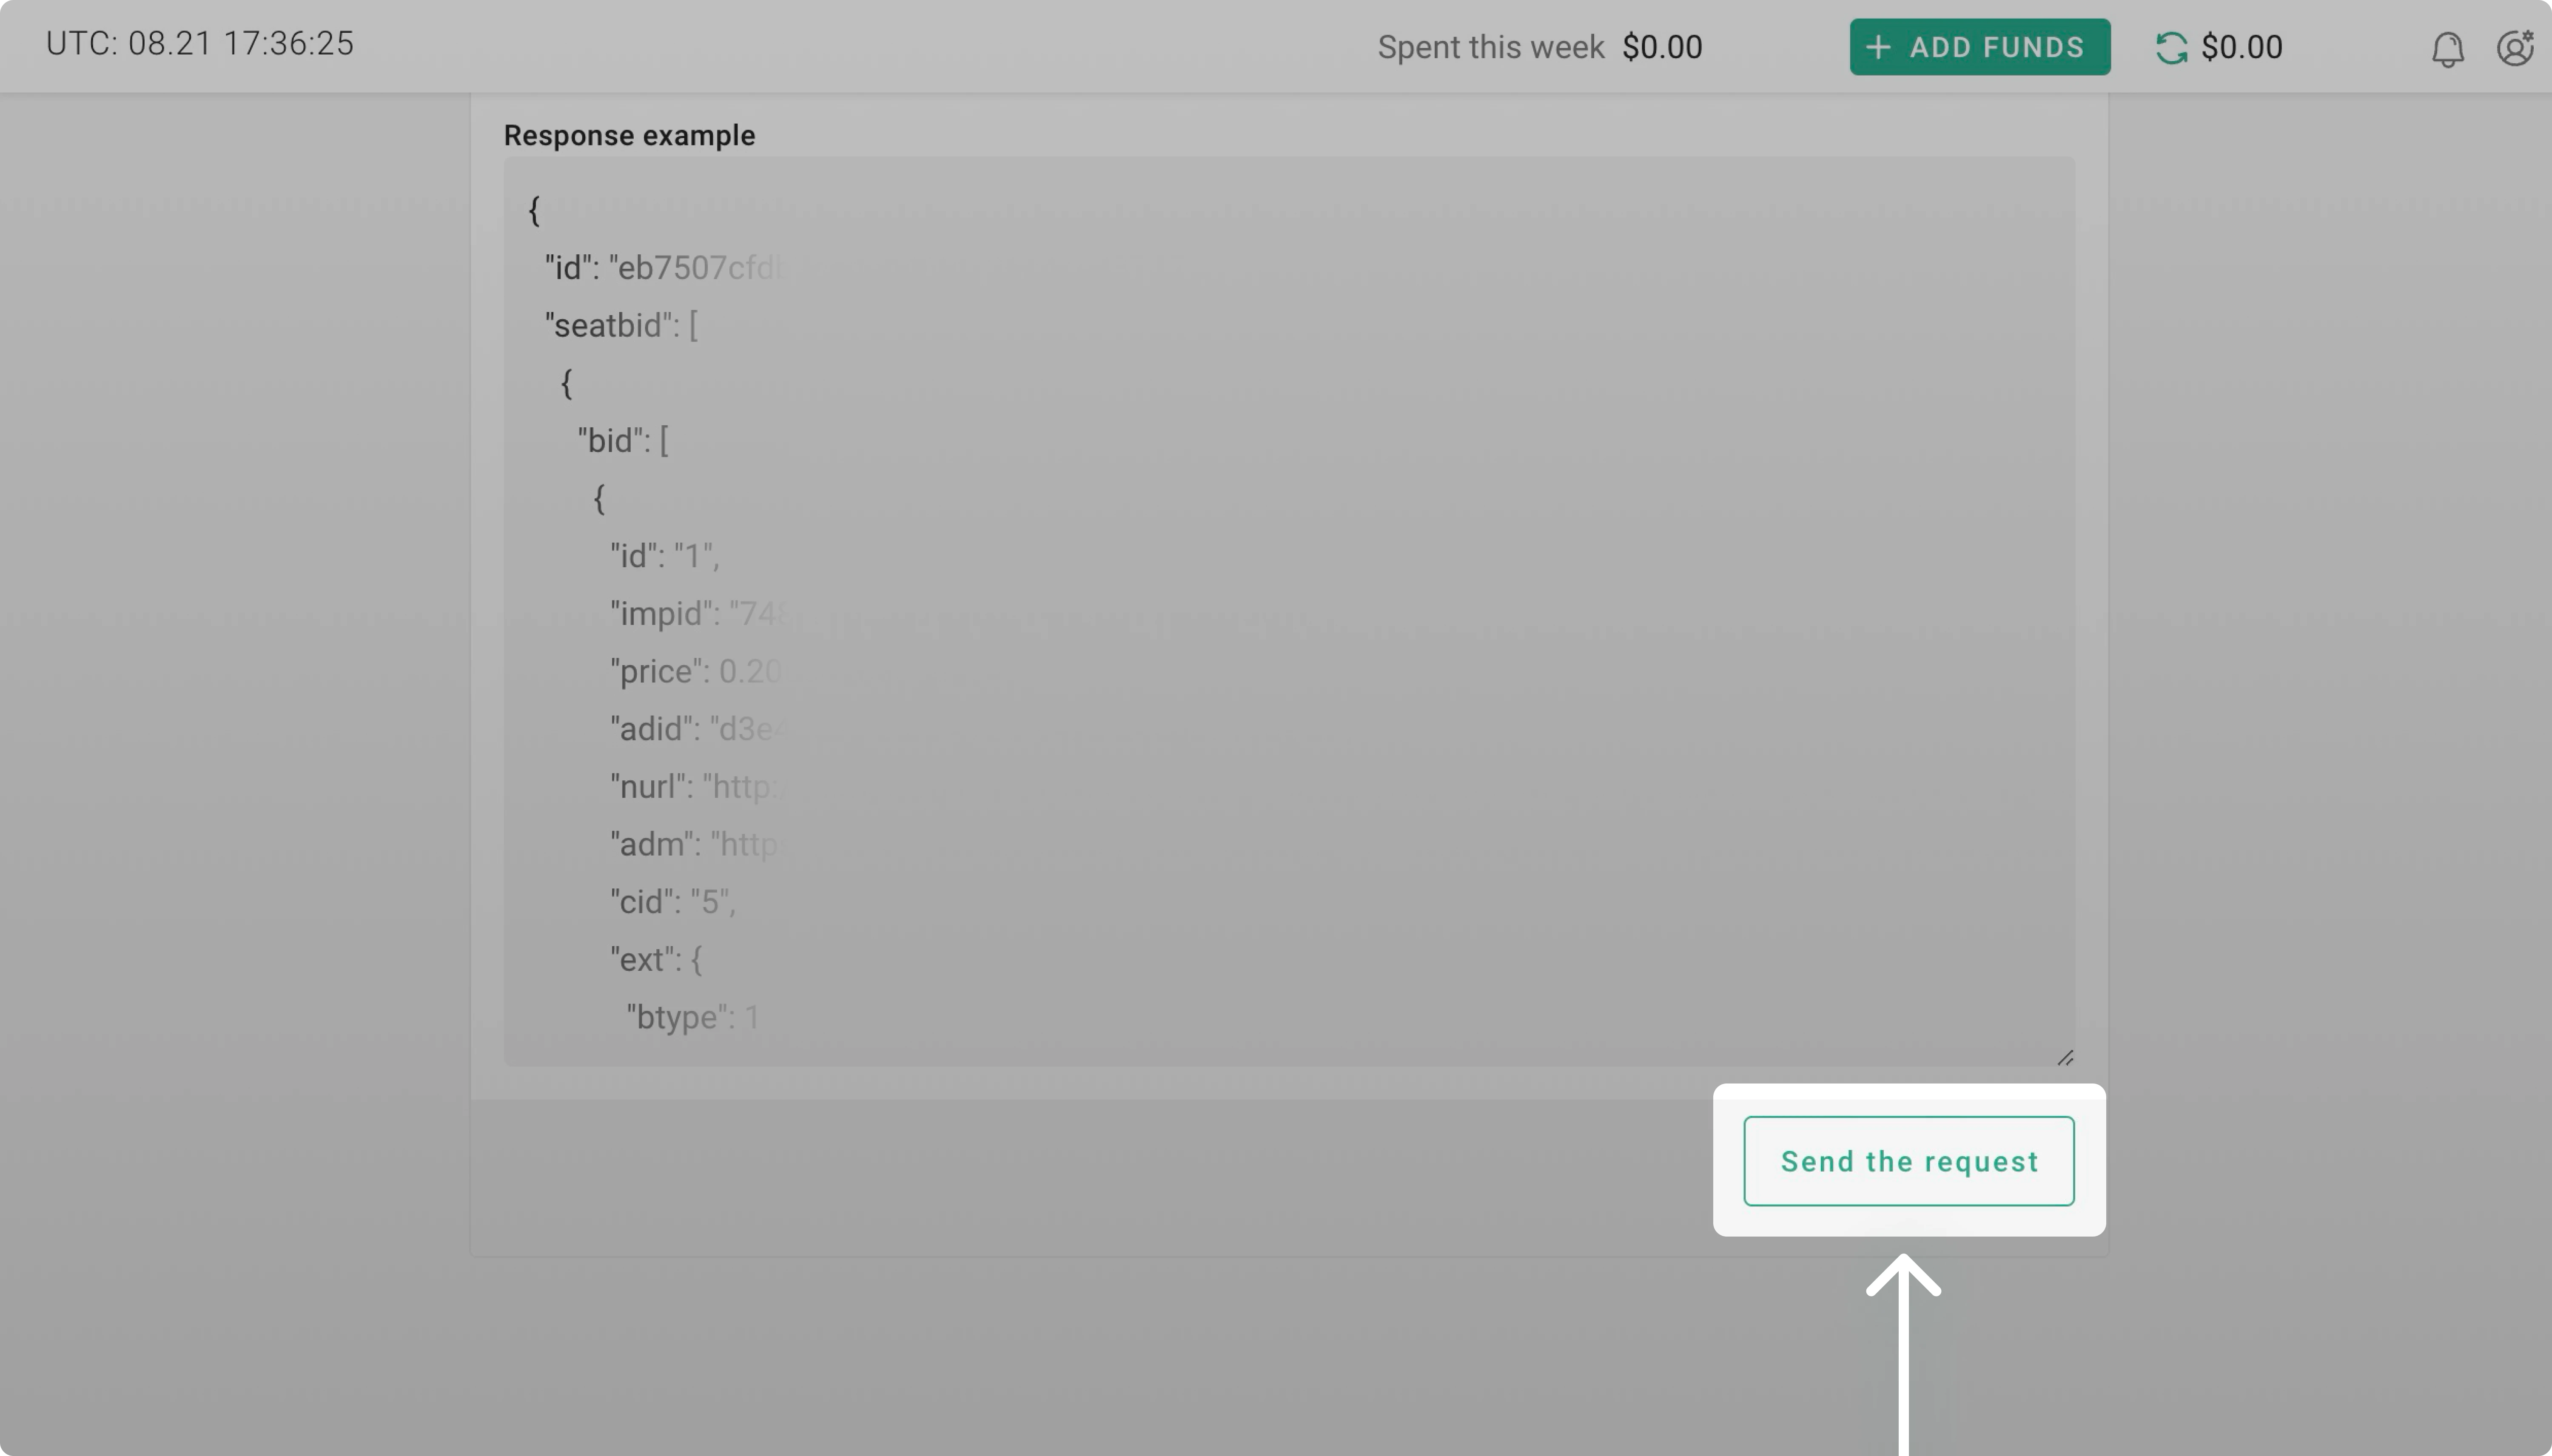Open profile menu from the avatar icon
This screenshot has width=2552, height=1456.
point(2515,47)
